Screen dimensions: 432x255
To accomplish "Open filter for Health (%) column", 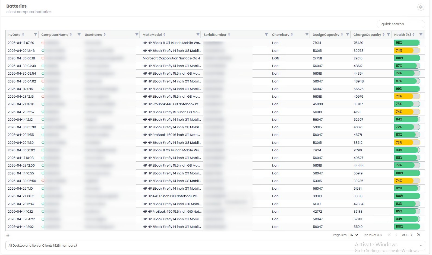I will [x=421, y=34].
